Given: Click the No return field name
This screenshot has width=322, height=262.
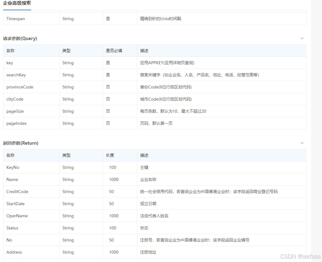Looking at the screenshot, I should 9,240.
